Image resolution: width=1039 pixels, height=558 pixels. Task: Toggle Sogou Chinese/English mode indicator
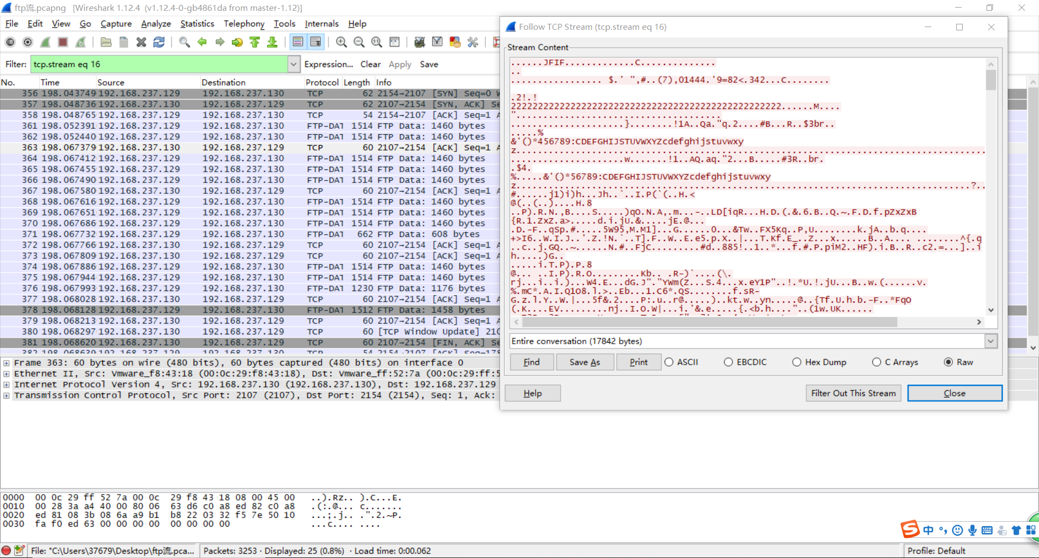tap(929, 530)
